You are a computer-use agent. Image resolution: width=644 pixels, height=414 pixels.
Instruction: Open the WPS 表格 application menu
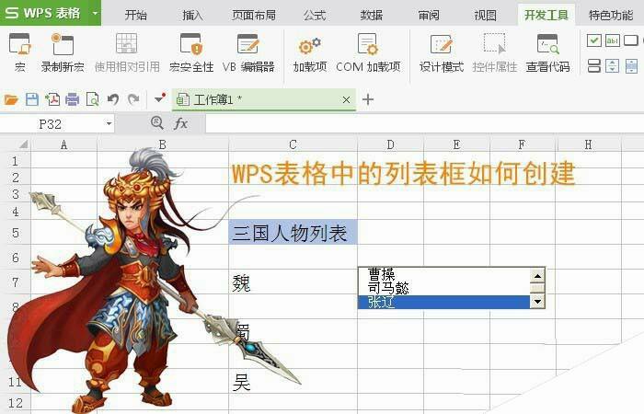tap(44, 13)
